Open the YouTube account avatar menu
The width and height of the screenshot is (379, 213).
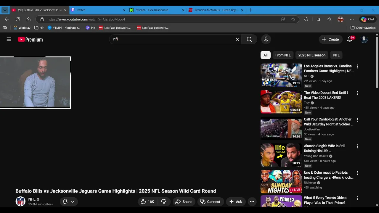[x=364, y=39]
